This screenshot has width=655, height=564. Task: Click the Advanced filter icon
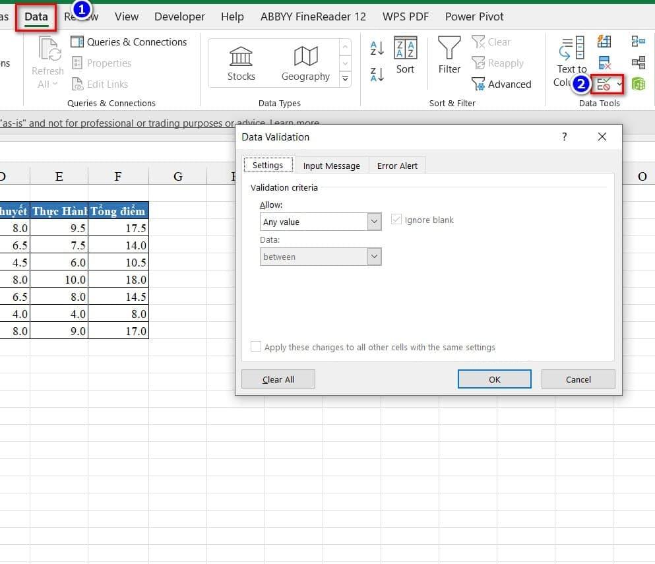pyautogui.click(x=478, y=84)
